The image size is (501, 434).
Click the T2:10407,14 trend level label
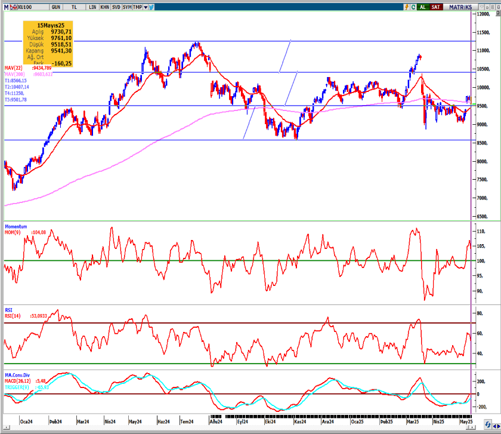point(17,87)
